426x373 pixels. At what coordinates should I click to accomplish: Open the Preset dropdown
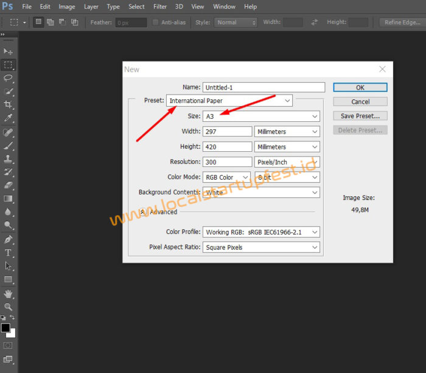click(229, 101)
